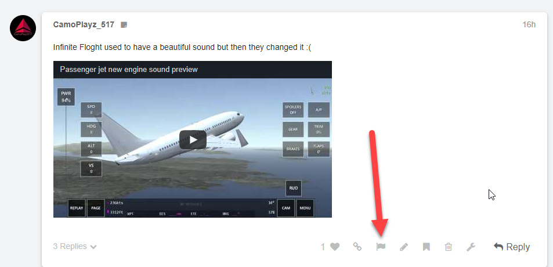Click the like count number 1

323,247
